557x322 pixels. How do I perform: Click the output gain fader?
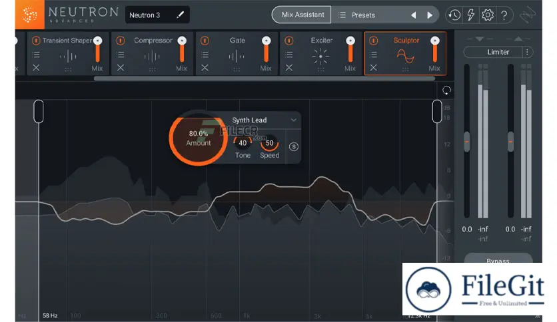pyautogui.click(x=510, y=142)
